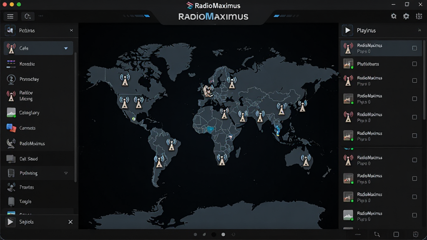
Task: Select the radio tower over the central United States
Action: tap(138, 102)
